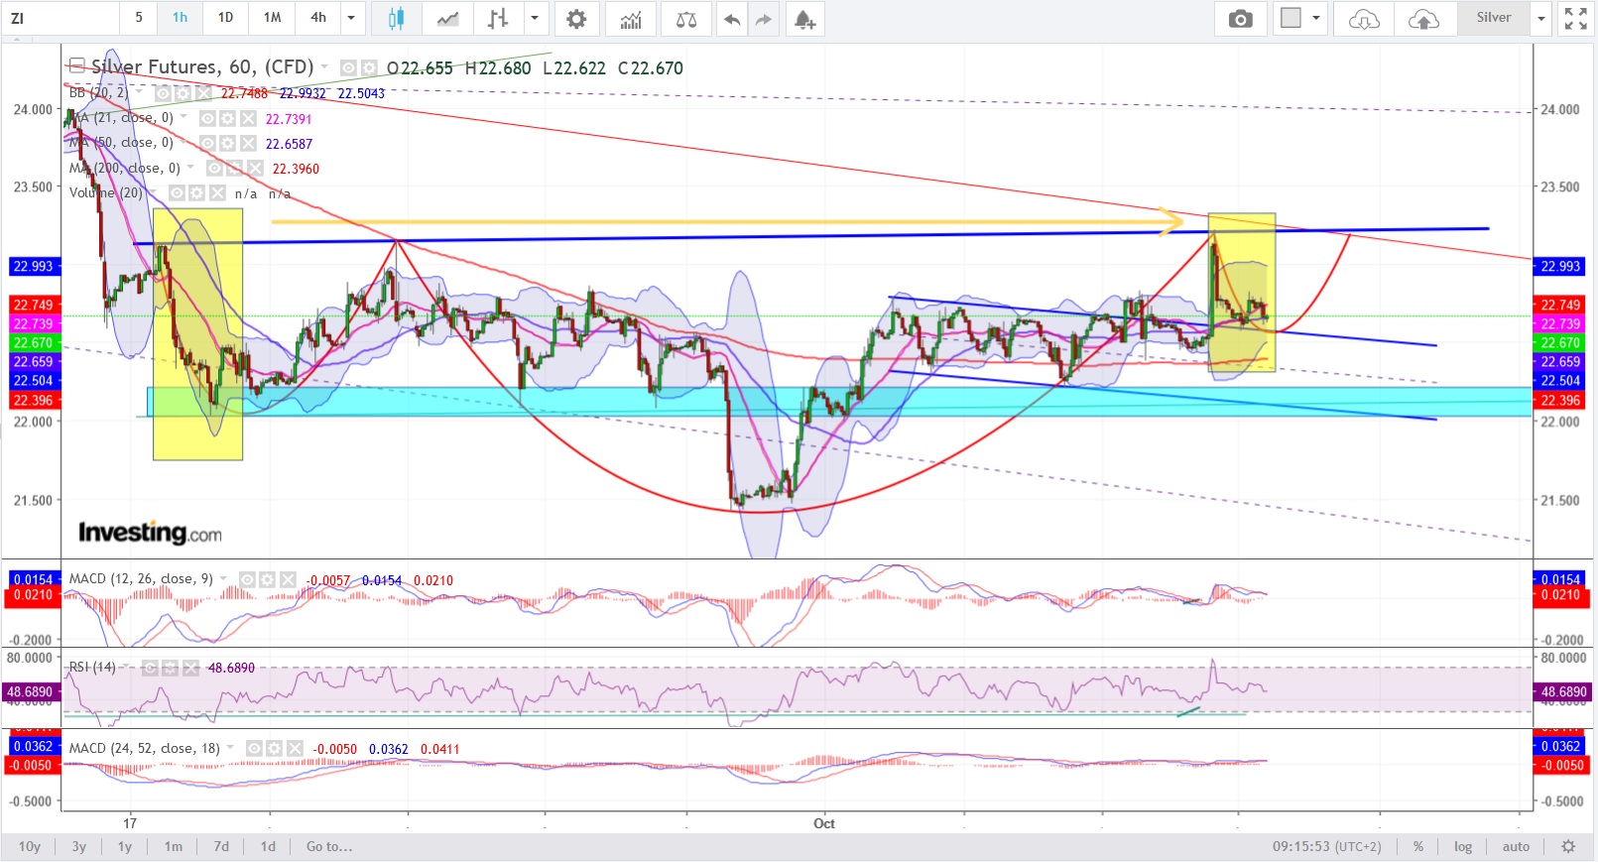Expand MA (21, close, 0) dropdown arrow

[184, 117]
